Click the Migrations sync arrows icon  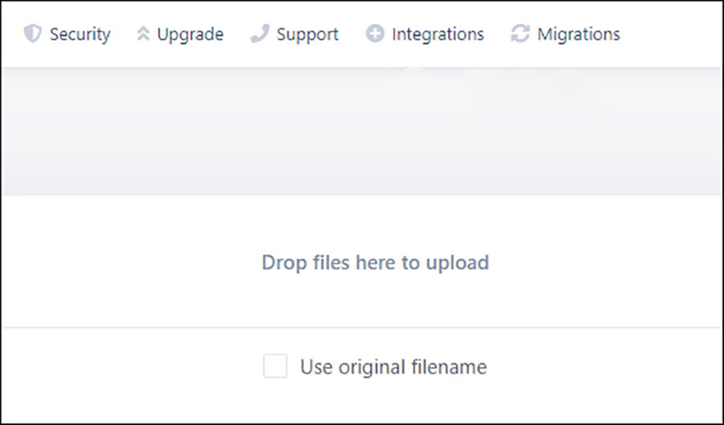point(520,35)
